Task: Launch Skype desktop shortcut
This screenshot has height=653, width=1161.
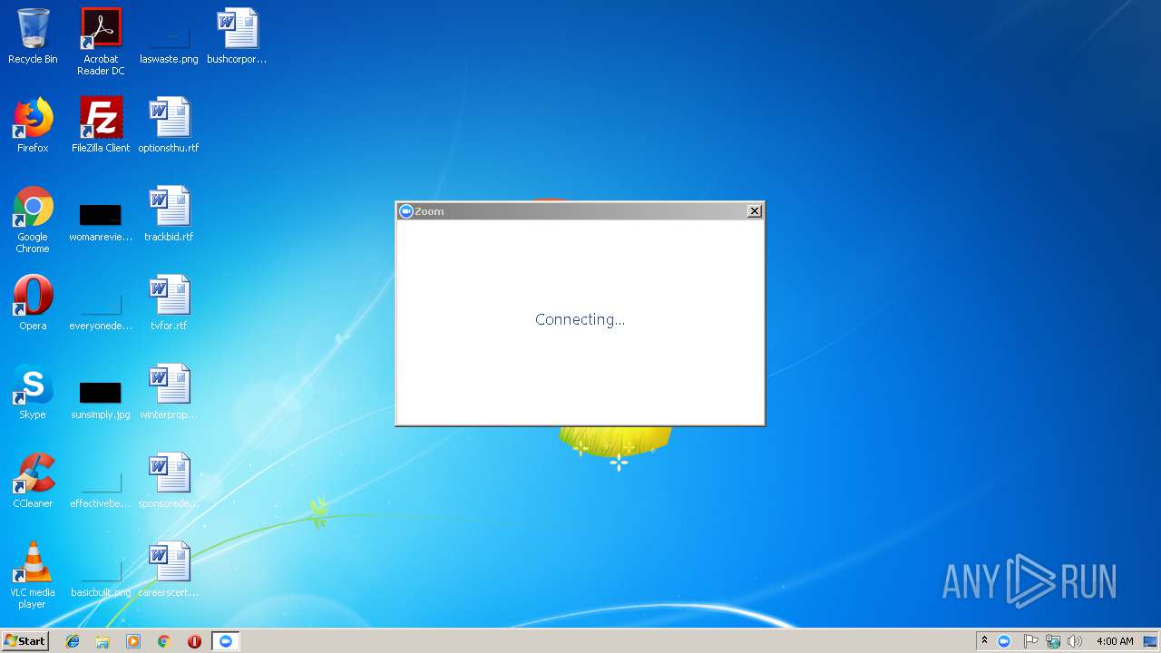Action: point(33,392)
